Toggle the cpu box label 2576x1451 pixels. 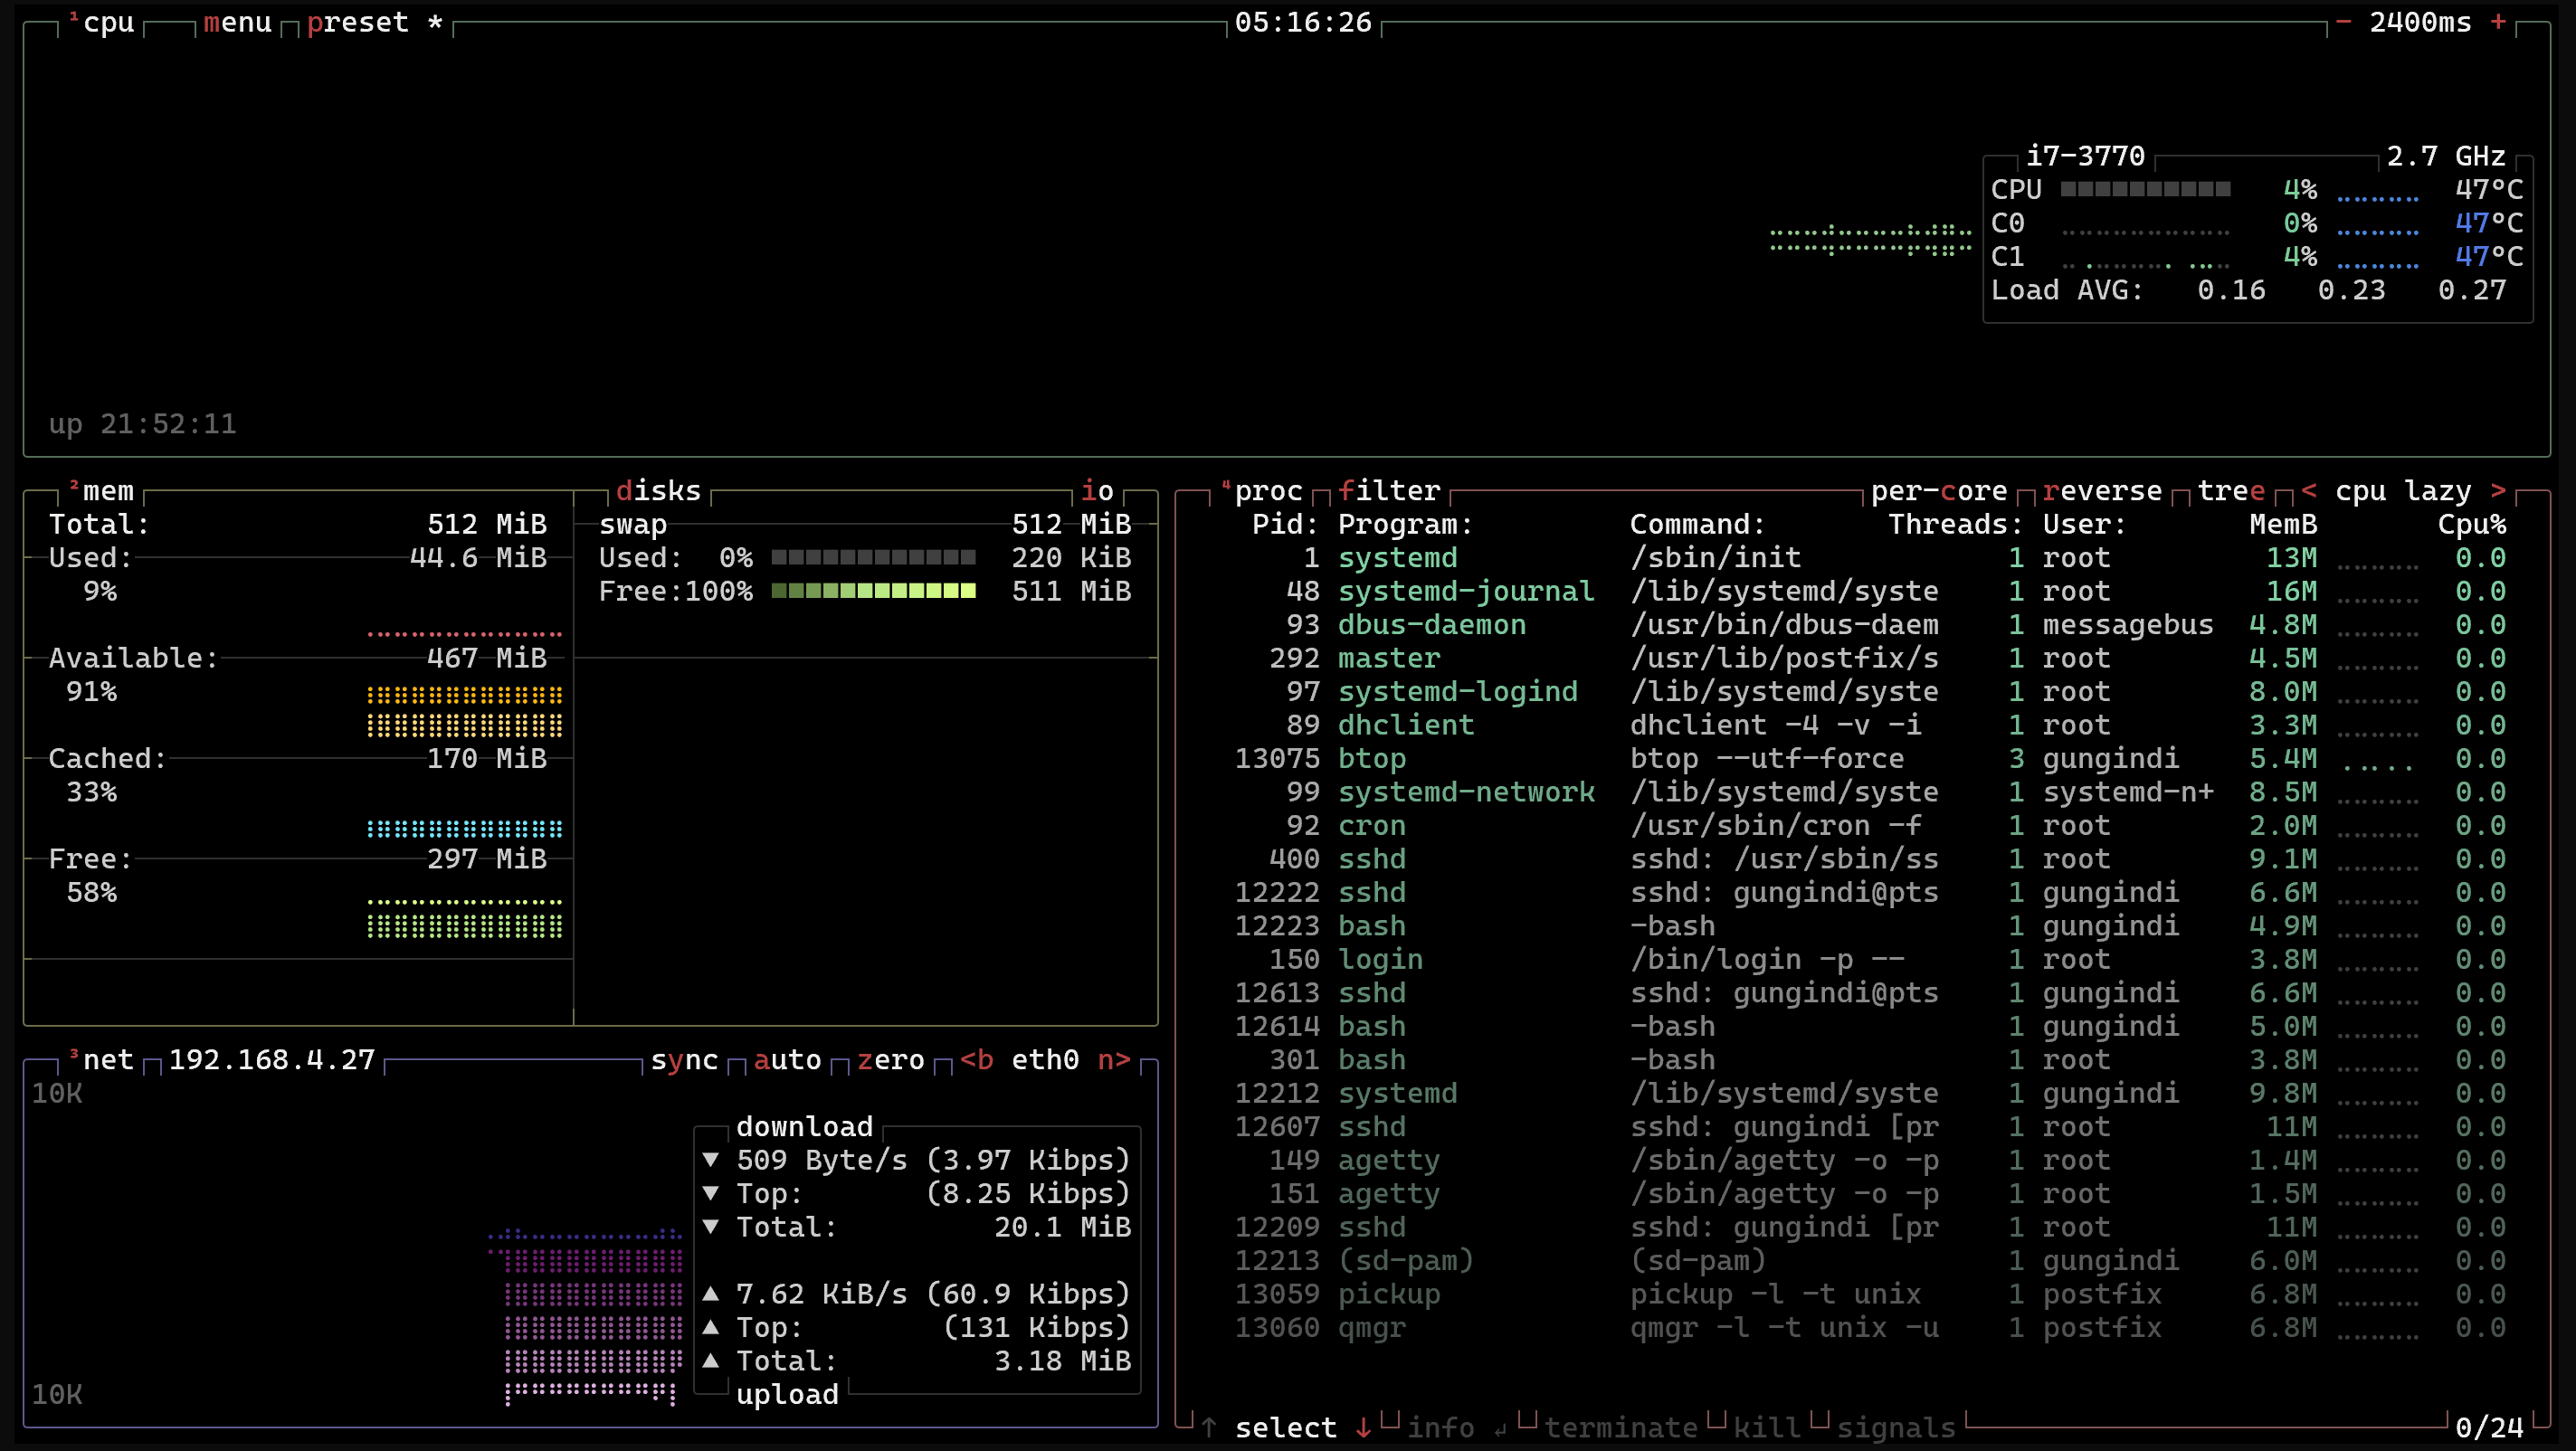click(100, 22)
